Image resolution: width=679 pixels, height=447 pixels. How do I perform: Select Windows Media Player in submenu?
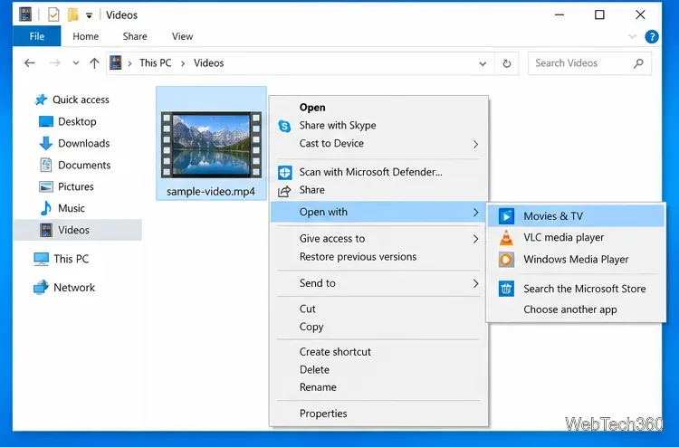coord(576,260)
